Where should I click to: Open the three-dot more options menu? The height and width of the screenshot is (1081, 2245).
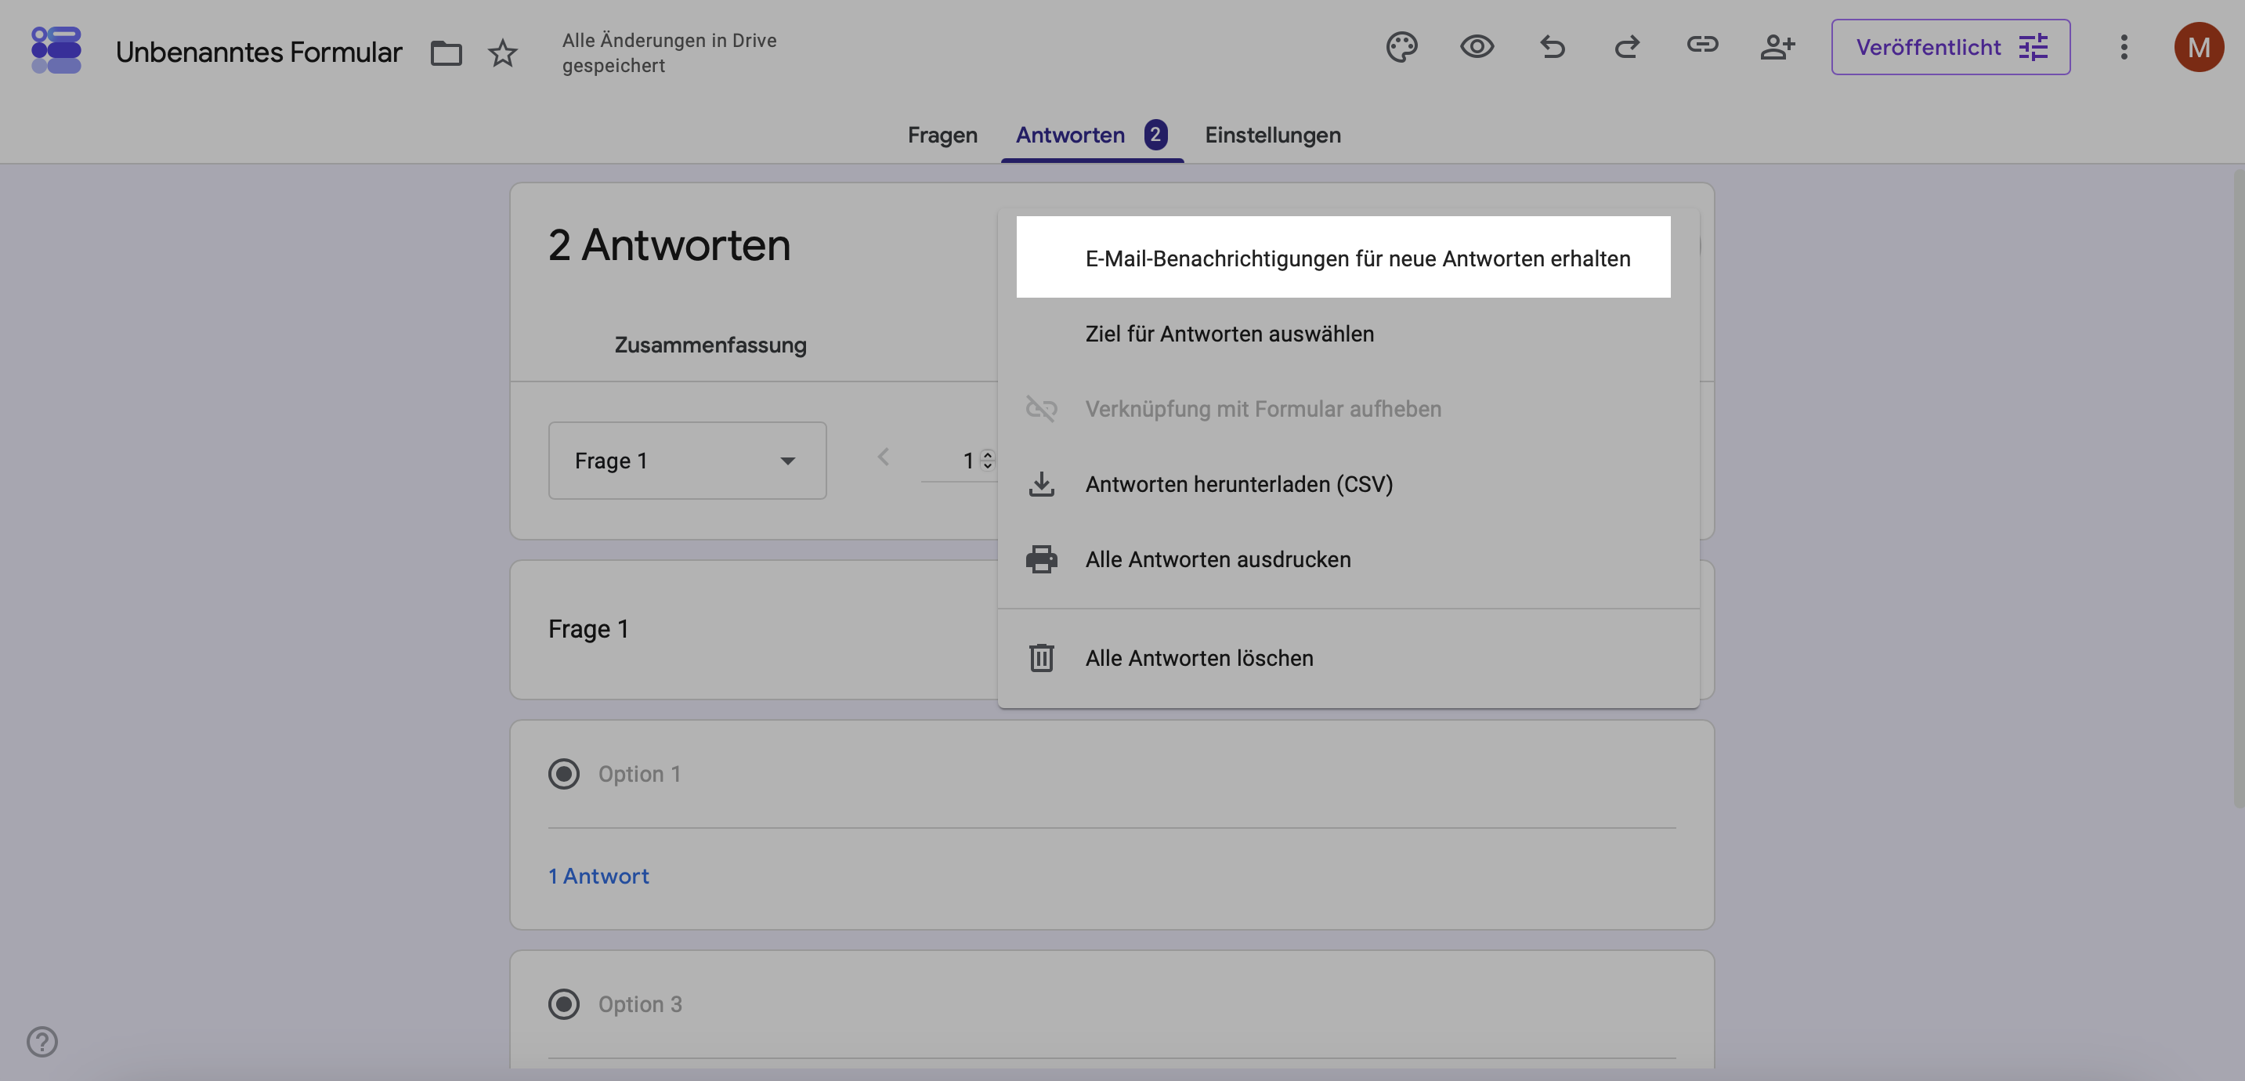click(2124, 47)
